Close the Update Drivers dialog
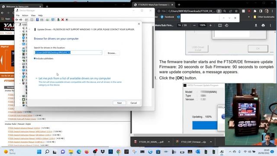Viewport: 277px width, 156px height. point(139,24)
